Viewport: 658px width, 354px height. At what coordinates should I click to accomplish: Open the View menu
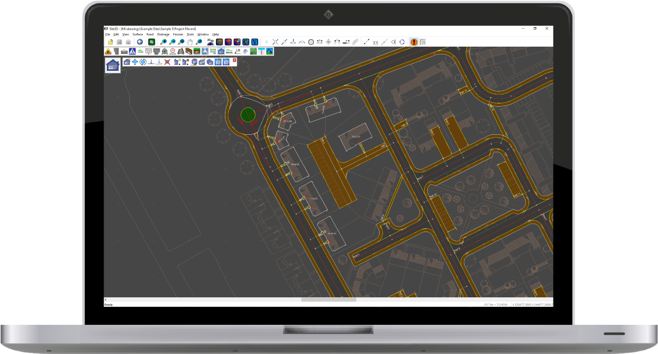[125, 34]
